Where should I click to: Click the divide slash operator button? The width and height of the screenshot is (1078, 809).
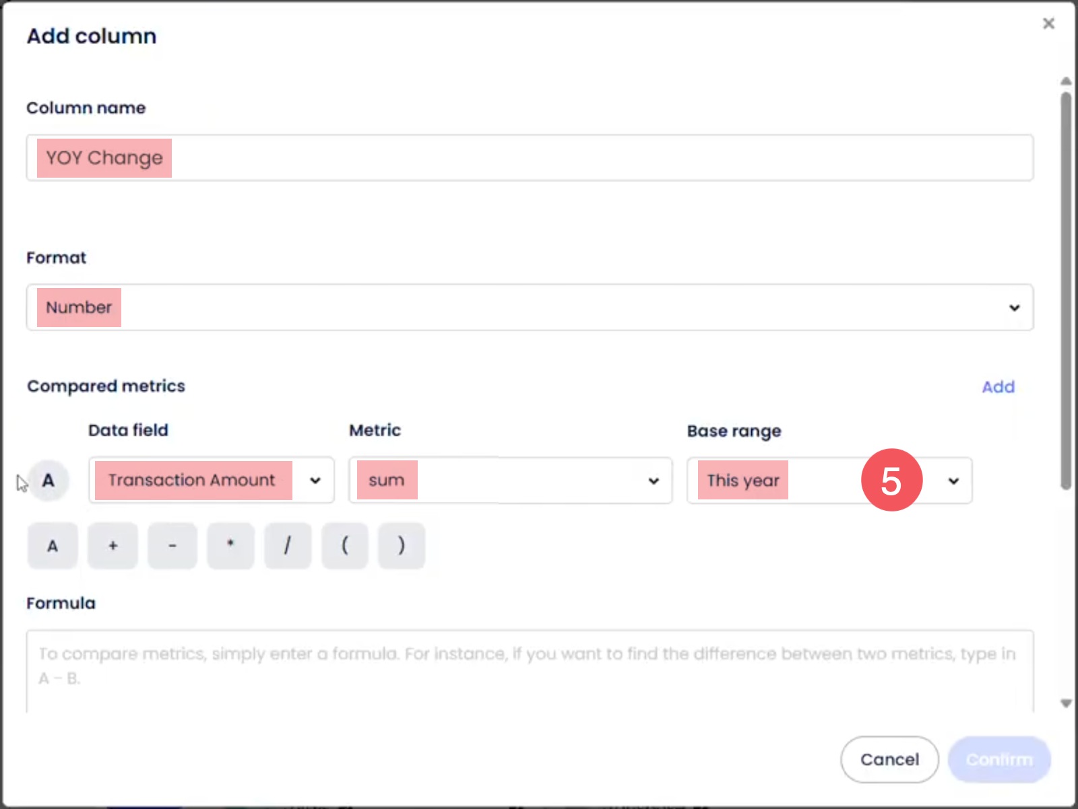(288, 546)
